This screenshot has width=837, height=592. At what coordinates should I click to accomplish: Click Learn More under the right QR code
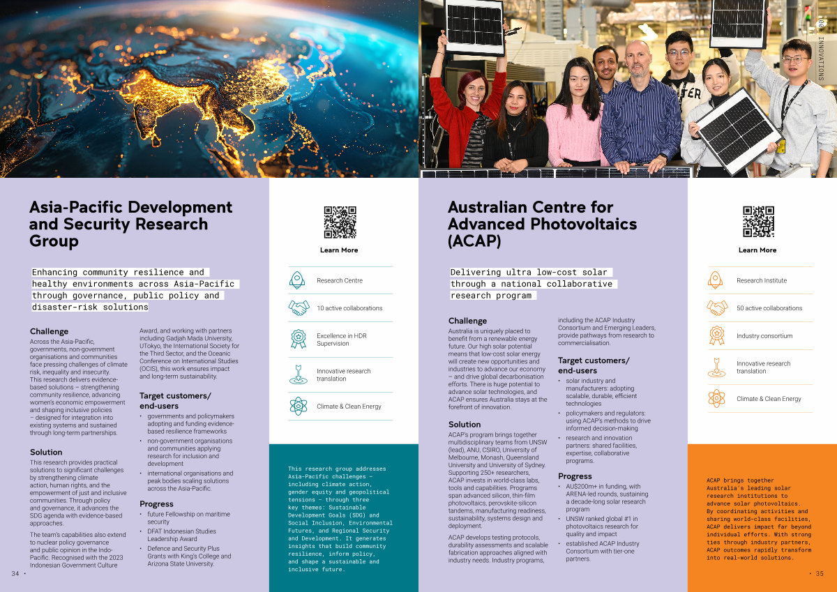pos(757,250)
